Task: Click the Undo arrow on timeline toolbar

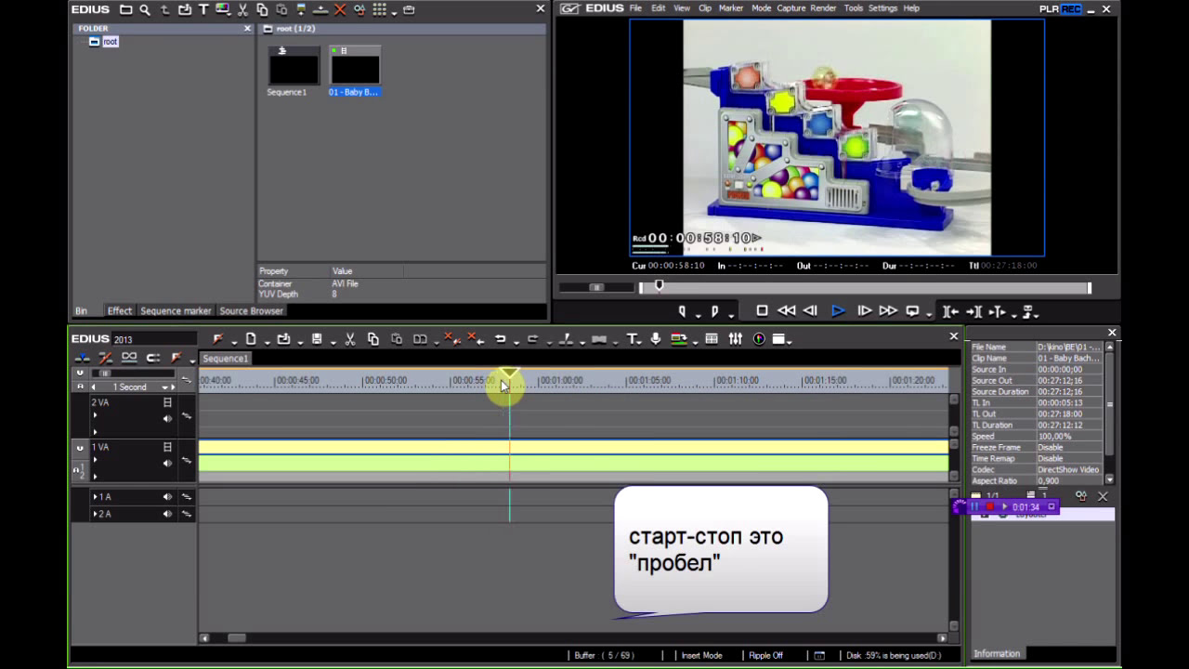Action: click(501, 339)
